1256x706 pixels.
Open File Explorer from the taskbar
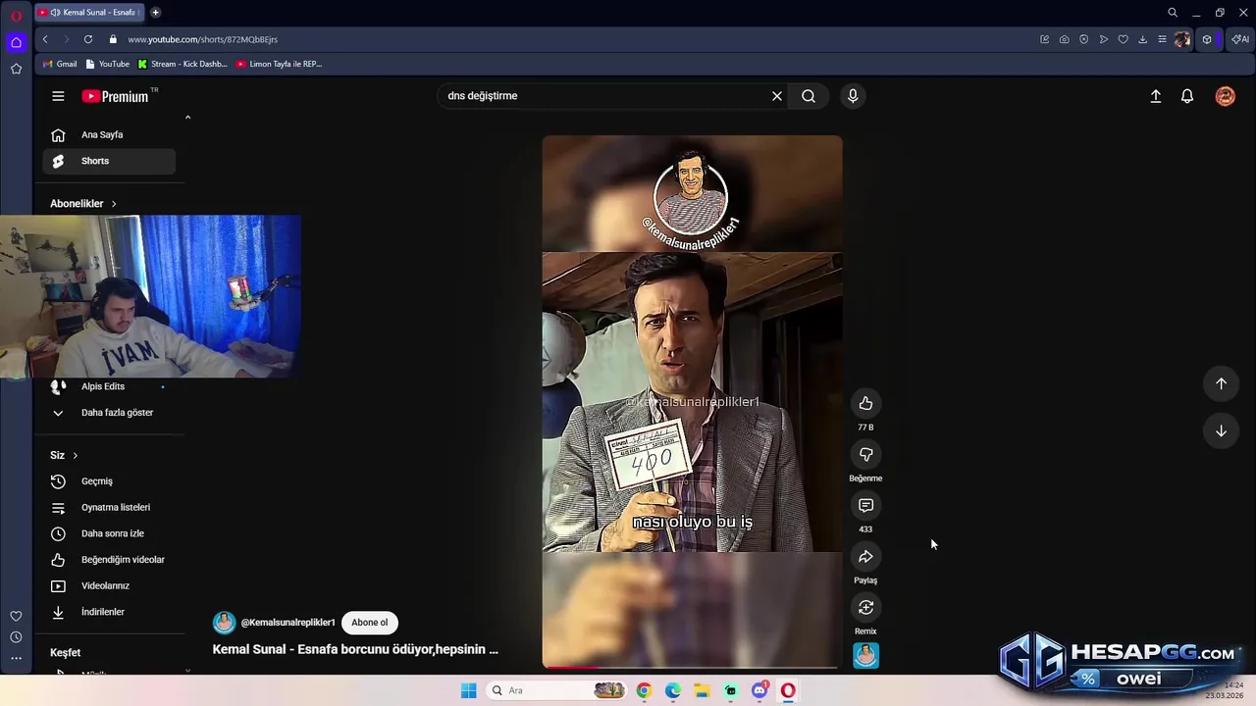[702, 690]
